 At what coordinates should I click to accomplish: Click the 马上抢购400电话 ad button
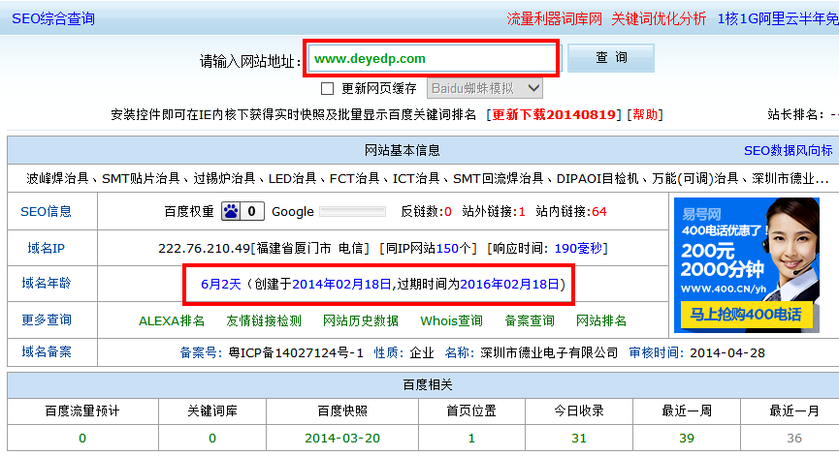point(747,315)
